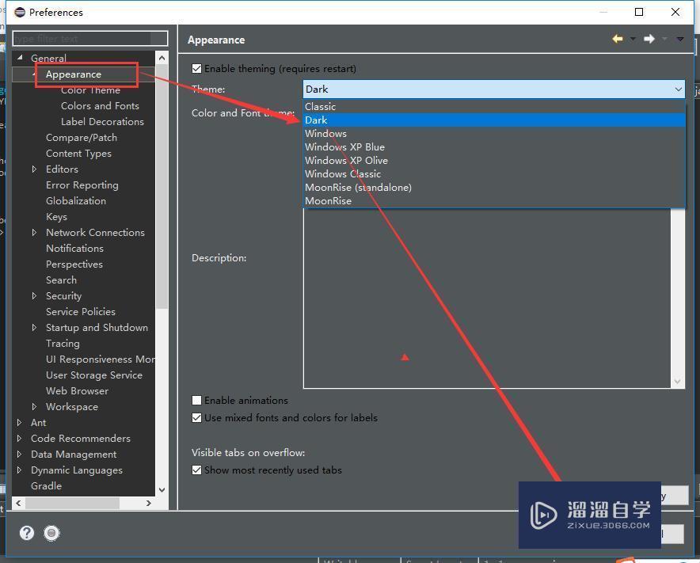This screenshot has width=700, height=563.
Task: Choose the plain MoonRise theme
Action: pos(494,200)
